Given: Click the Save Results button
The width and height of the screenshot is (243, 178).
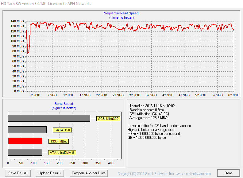Looking at the screenshot, I should coord(18,173).
